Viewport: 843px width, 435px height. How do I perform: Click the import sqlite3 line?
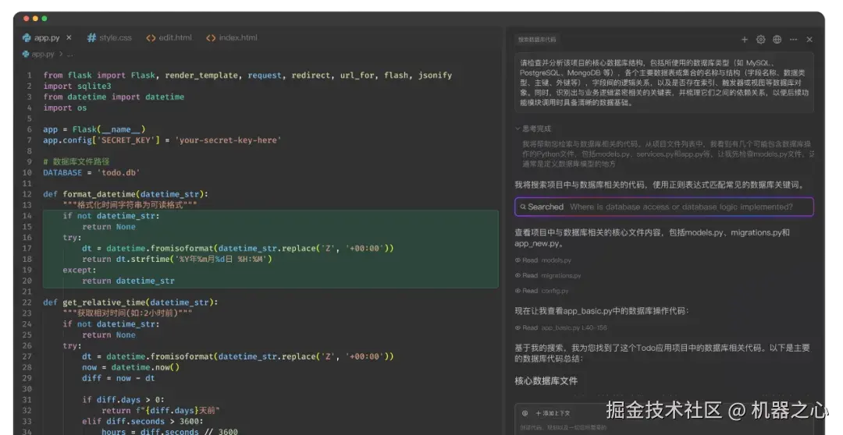tap(76, 86)
